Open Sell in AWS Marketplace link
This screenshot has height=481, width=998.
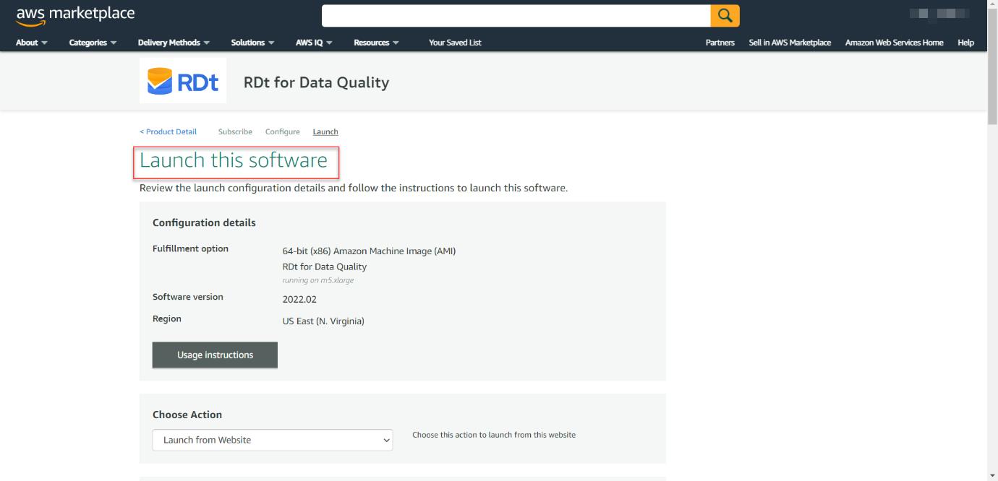[x=790, y=43]
